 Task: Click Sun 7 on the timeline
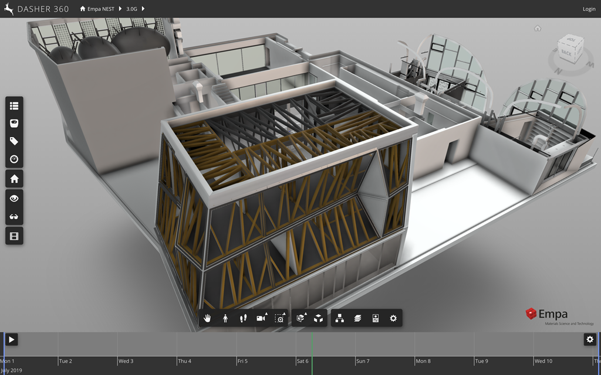pos(363,361)
